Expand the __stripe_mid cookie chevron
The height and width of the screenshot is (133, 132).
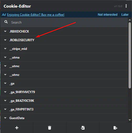click(x=5, y=49)
